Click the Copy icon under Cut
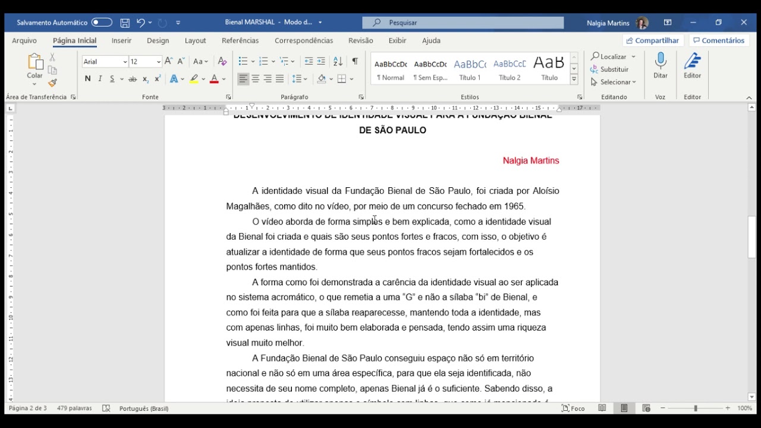The height and width of the screenshot is (428, 761). coord(52,70)
